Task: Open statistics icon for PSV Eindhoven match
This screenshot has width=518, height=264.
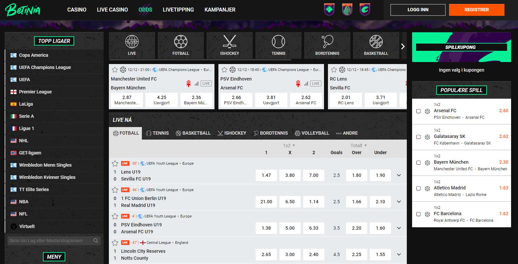Action: (306, 83)
